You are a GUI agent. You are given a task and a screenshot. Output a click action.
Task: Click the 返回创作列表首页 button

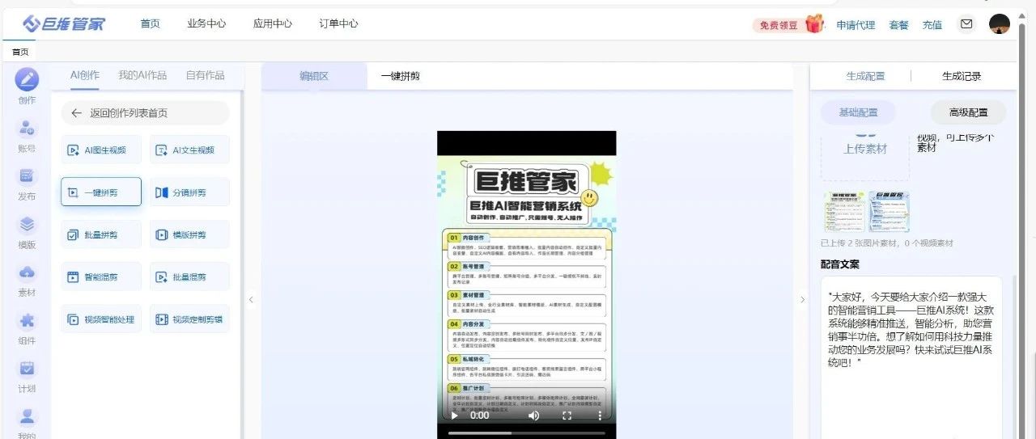[x=145, y=113]
